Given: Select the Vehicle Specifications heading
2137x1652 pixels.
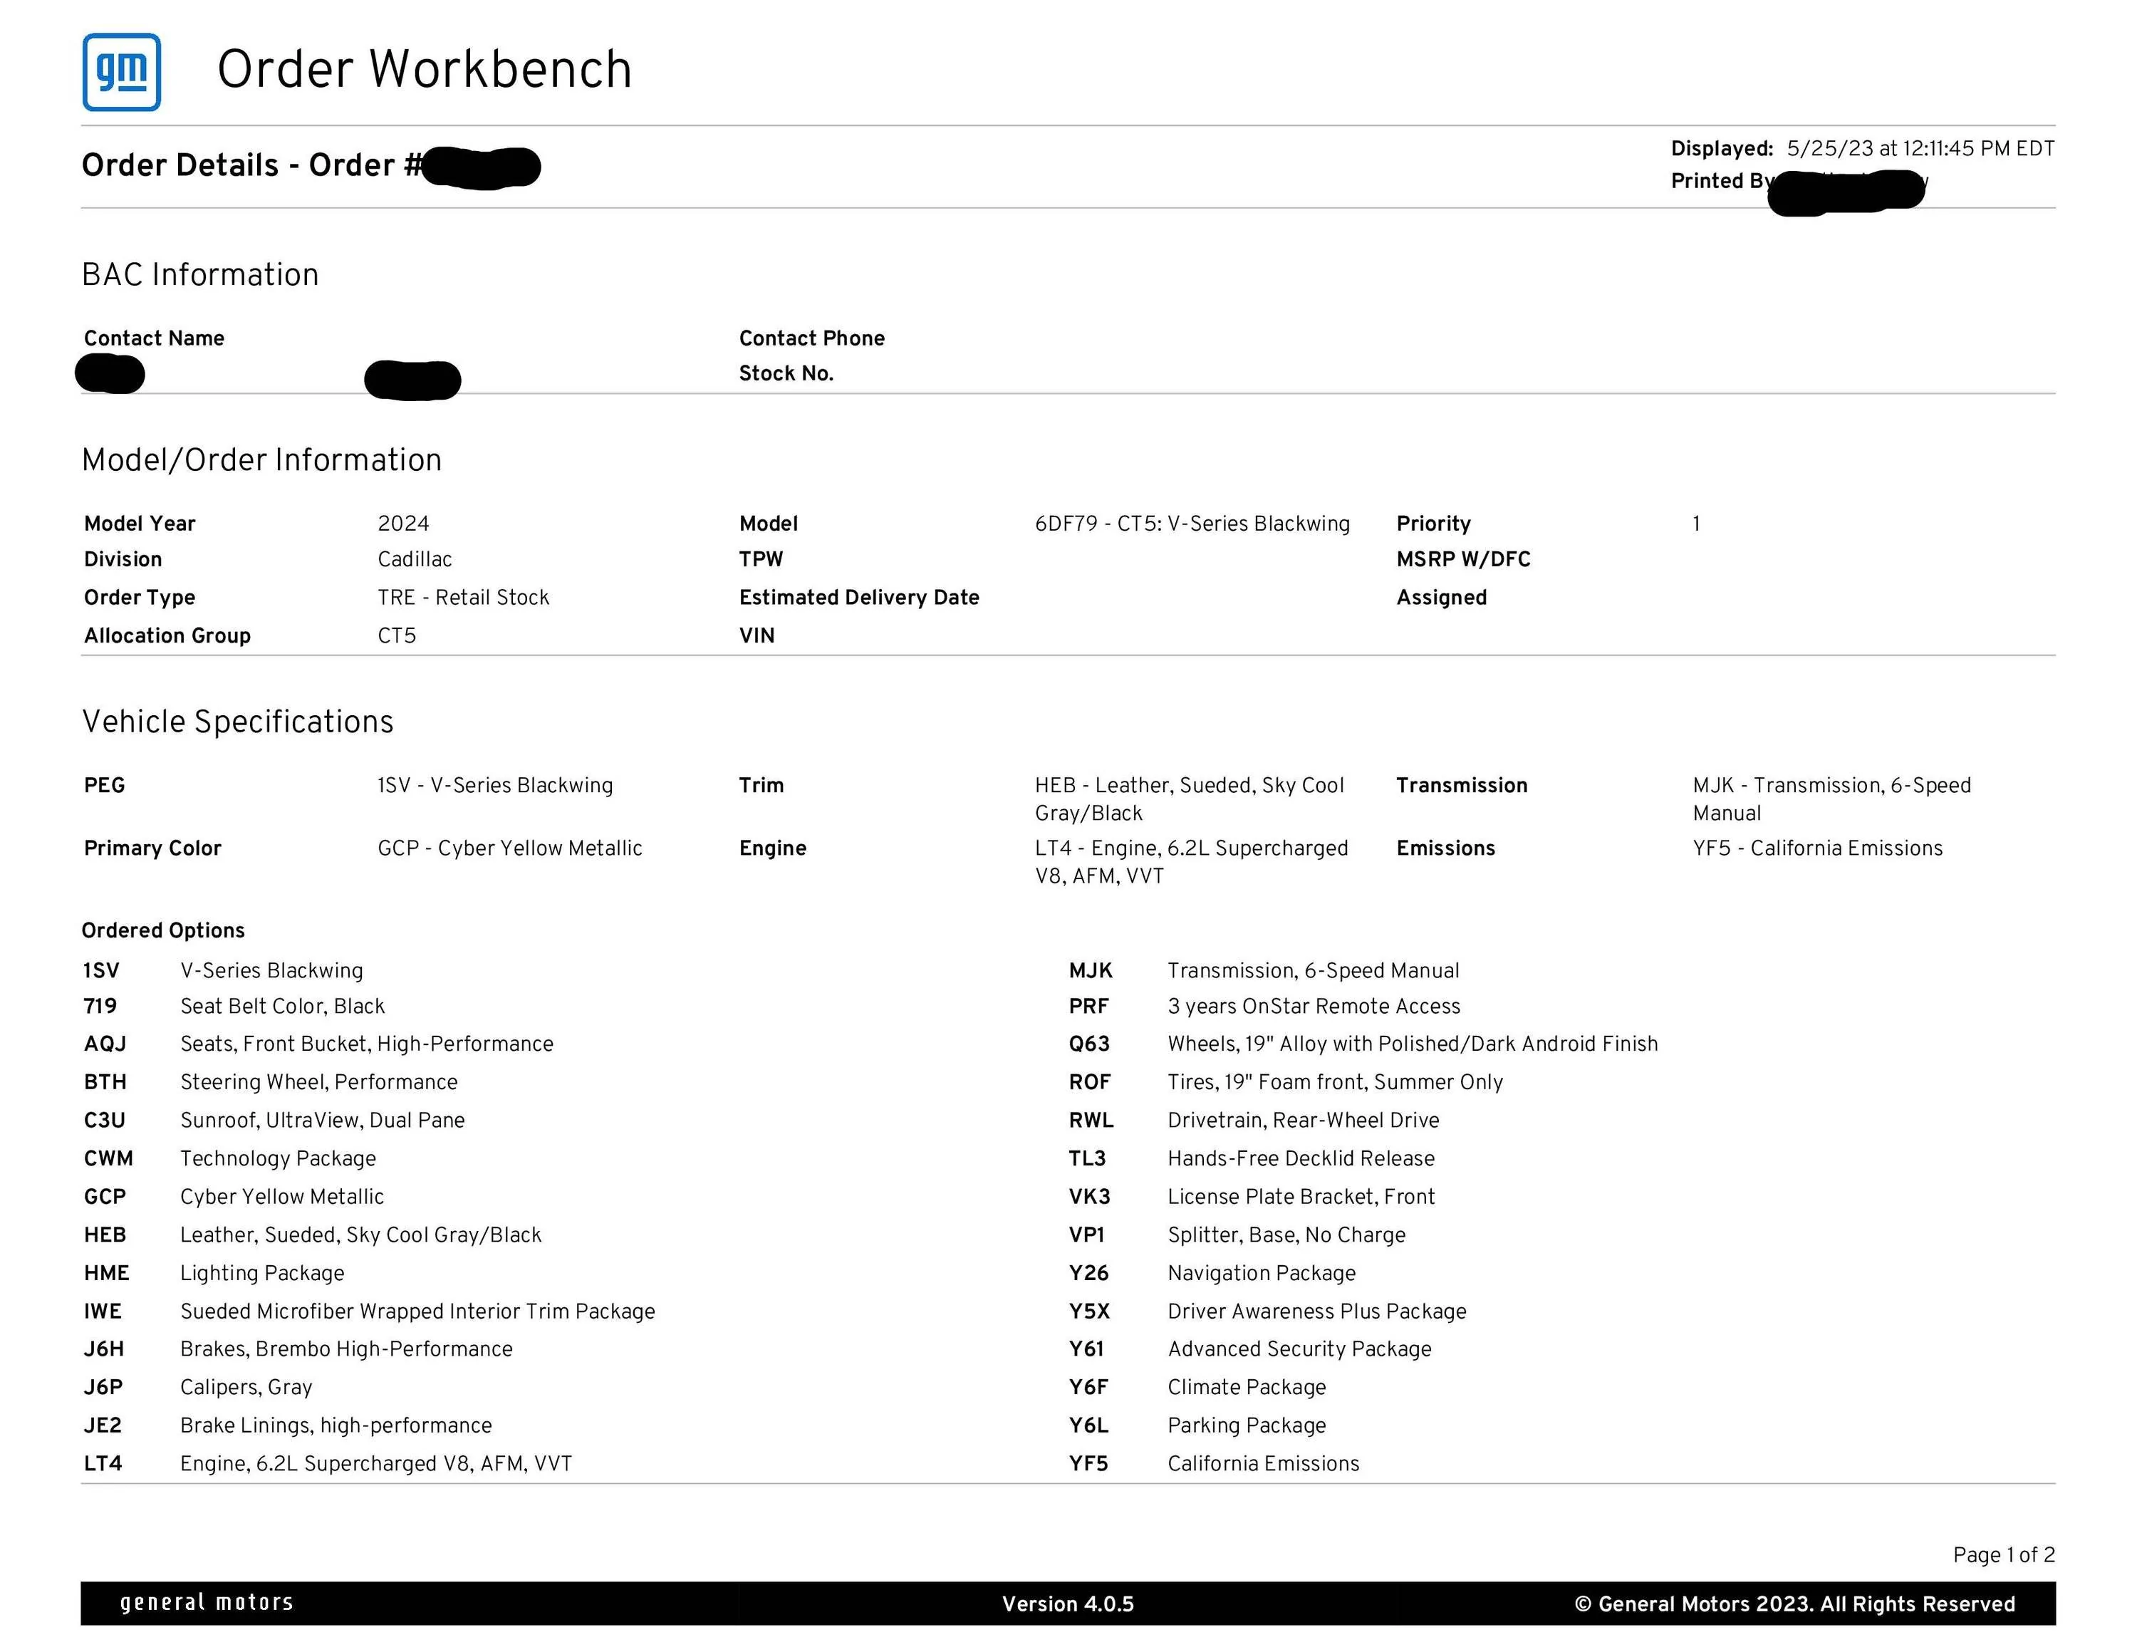Looking at the screenshot, I should (238, 722).
